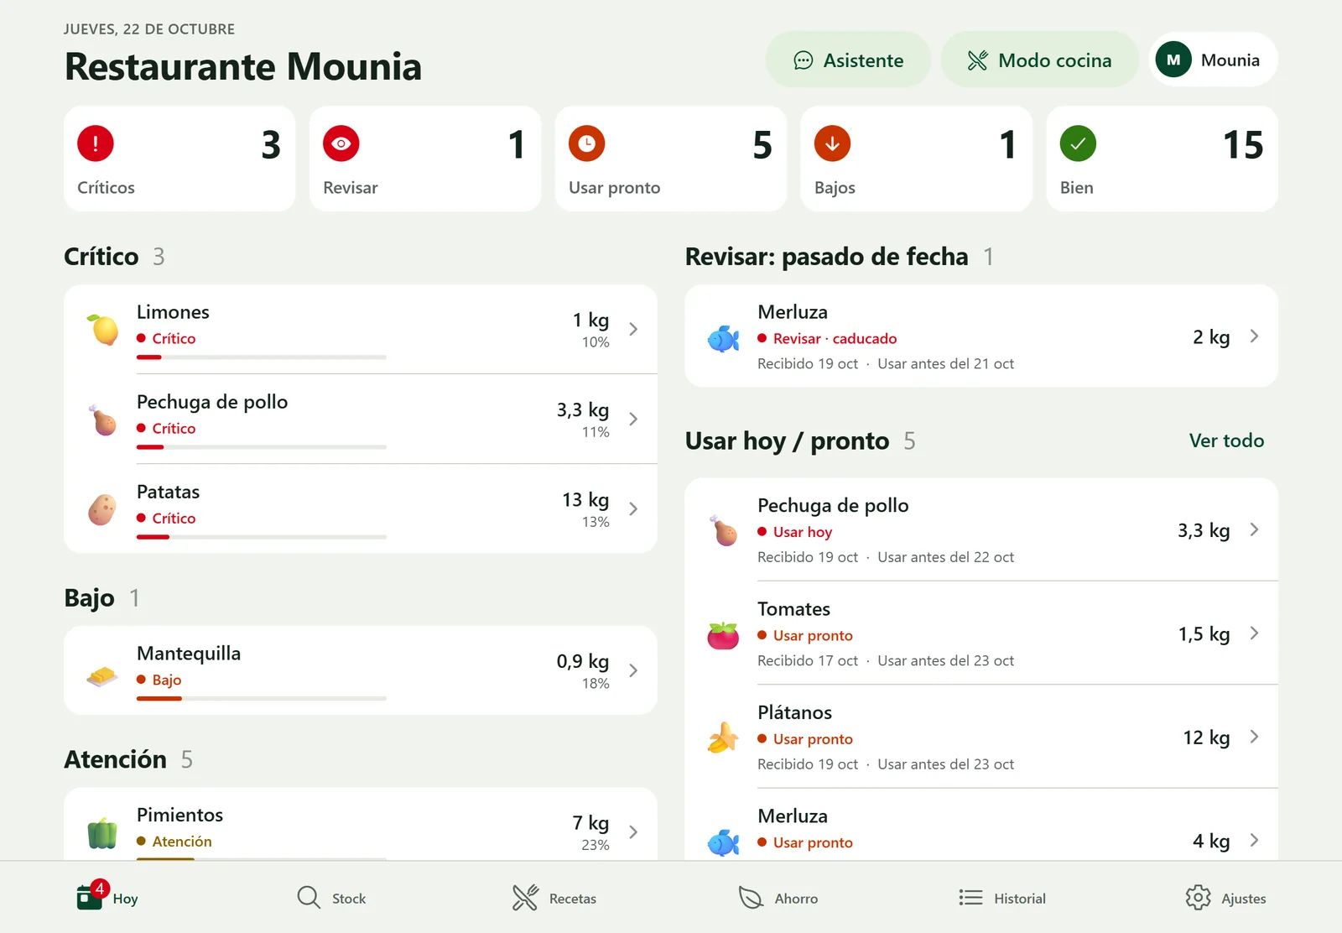The width and height of the screenshot is (1342, 933).
Task: Click the Ver todo link
Action: (x=1226, y=440)
